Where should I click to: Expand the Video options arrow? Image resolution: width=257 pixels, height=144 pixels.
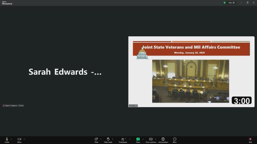coord(24,139)
